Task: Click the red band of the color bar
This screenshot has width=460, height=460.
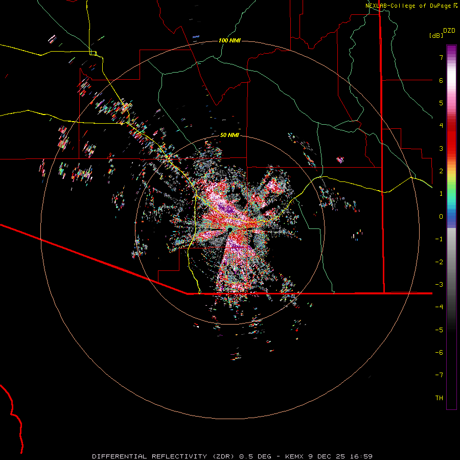Action: [451, 138]
